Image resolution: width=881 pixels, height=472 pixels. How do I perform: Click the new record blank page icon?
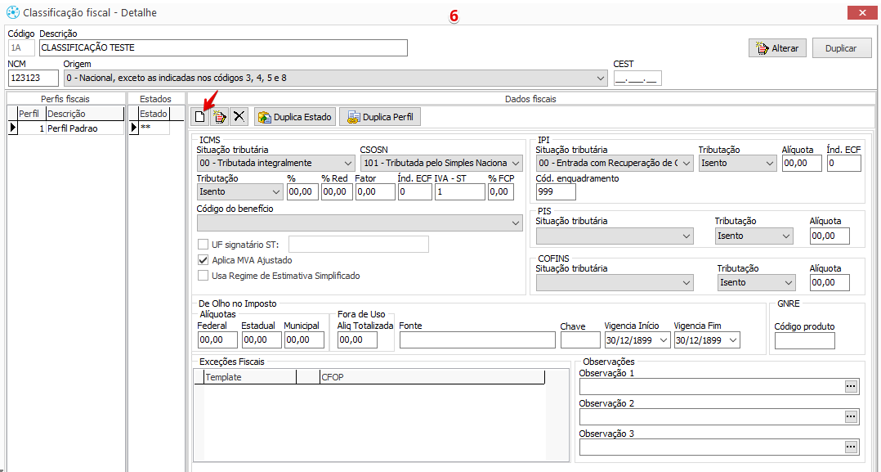(199, 117)
